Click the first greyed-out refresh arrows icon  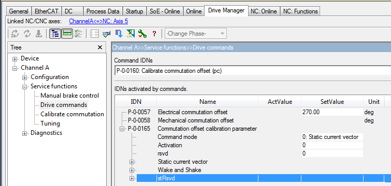[15, 34]
